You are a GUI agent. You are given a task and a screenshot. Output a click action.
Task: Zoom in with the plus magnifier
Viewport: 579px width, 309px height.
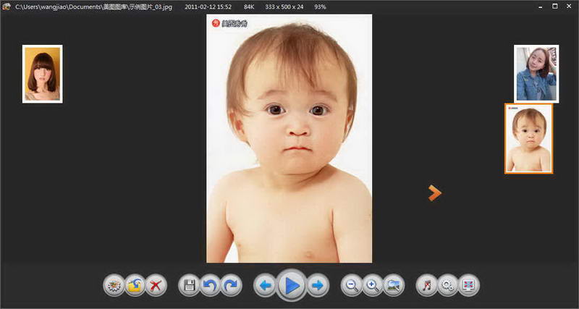(373, 285)
